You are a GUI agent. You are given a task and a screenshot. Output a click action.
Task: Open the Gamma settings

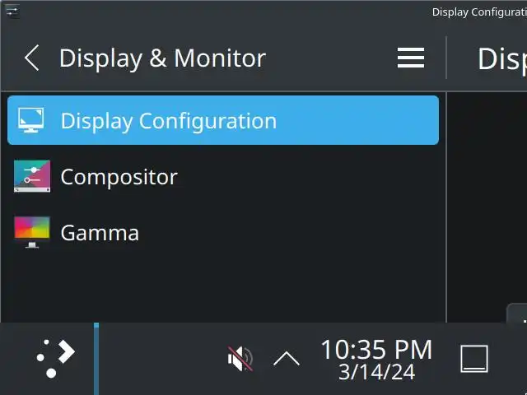click(x=100, y=233)
